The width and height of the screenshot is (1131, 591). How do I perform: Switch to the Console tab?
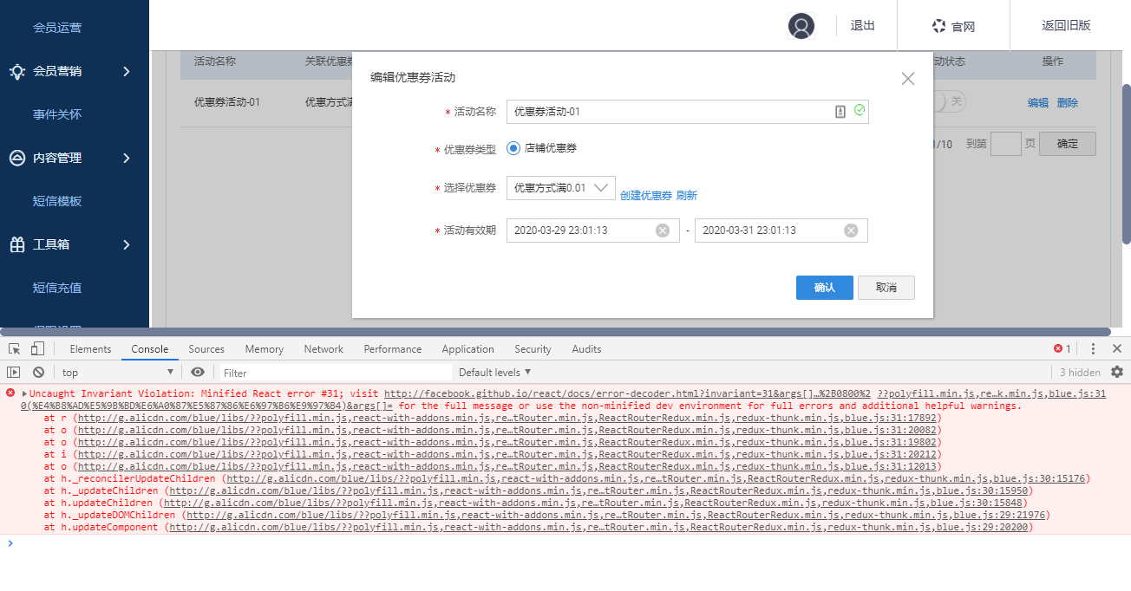150,348
